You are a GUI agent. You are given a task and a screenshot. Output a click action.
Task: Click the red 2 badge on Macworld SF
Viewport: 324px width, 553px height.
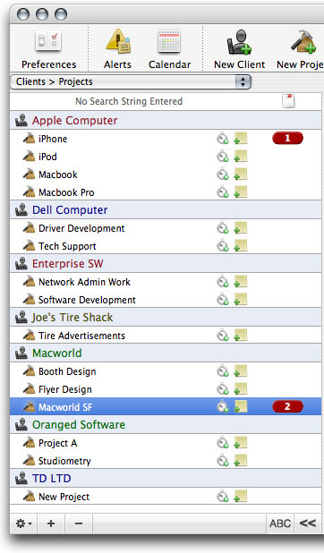(x=287, y=406)
